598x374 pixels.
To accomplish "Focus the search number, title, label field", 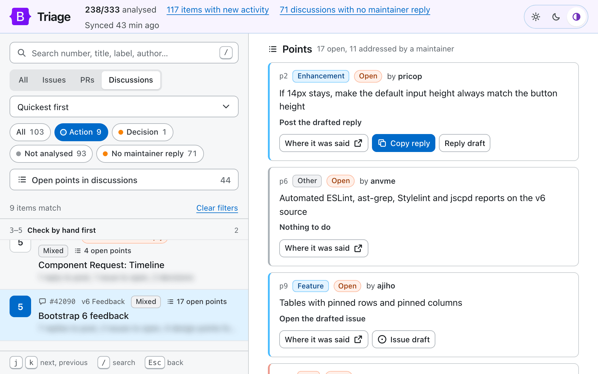I will point(124,53).
